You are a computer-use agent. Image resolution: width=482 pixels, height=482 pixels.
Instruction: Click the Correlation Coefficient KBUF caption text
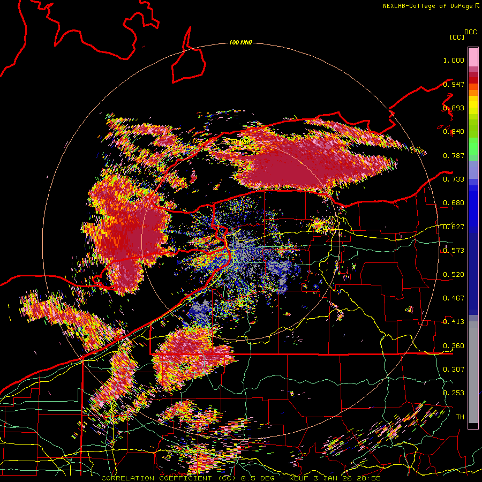(x=241, y=478)
